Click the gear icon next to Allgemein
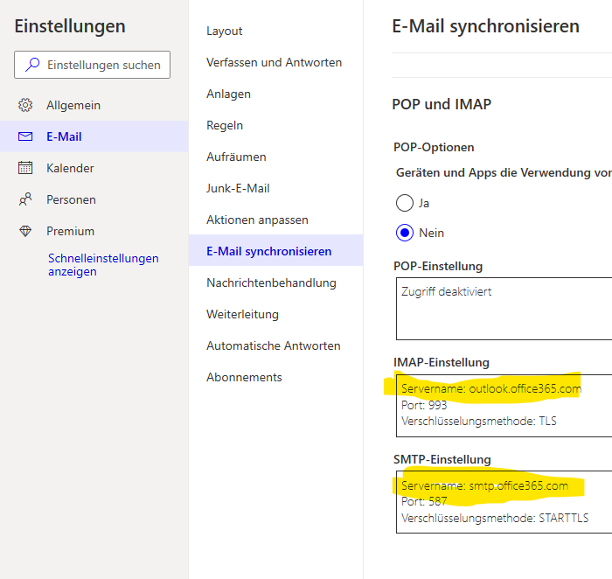The width and height of the screenshot is (612, 579). pyautogui.click(x=25, y=105)
